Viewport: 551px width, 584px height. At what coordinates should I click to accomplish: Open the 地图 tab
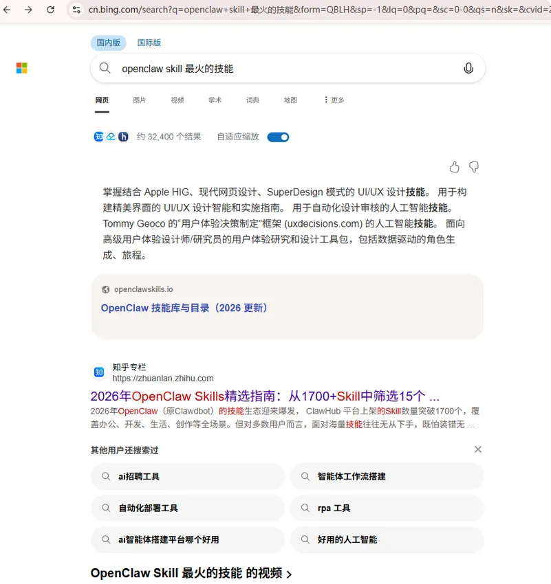(290, 100)
